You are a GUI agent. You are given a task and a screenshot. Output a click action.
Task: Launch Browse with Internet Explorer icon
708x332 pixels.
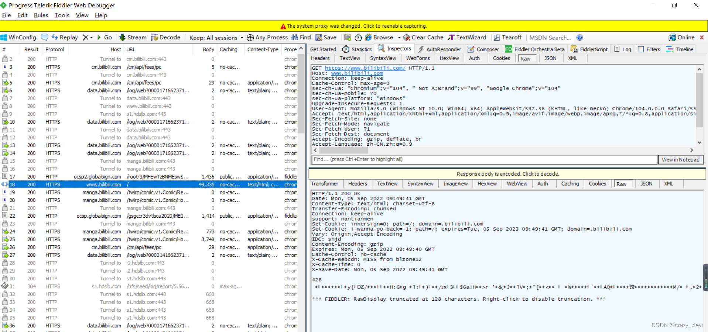[x=379, y=38]
